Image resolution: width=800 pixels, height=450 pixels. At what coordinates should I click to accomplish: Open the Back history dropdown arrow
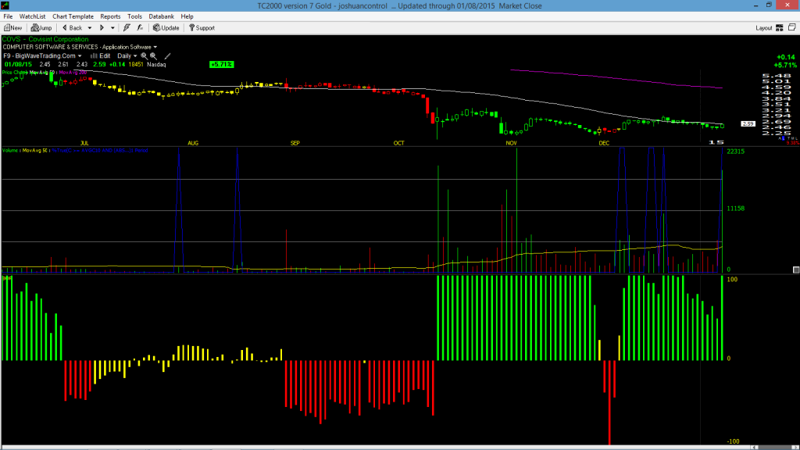90,28
